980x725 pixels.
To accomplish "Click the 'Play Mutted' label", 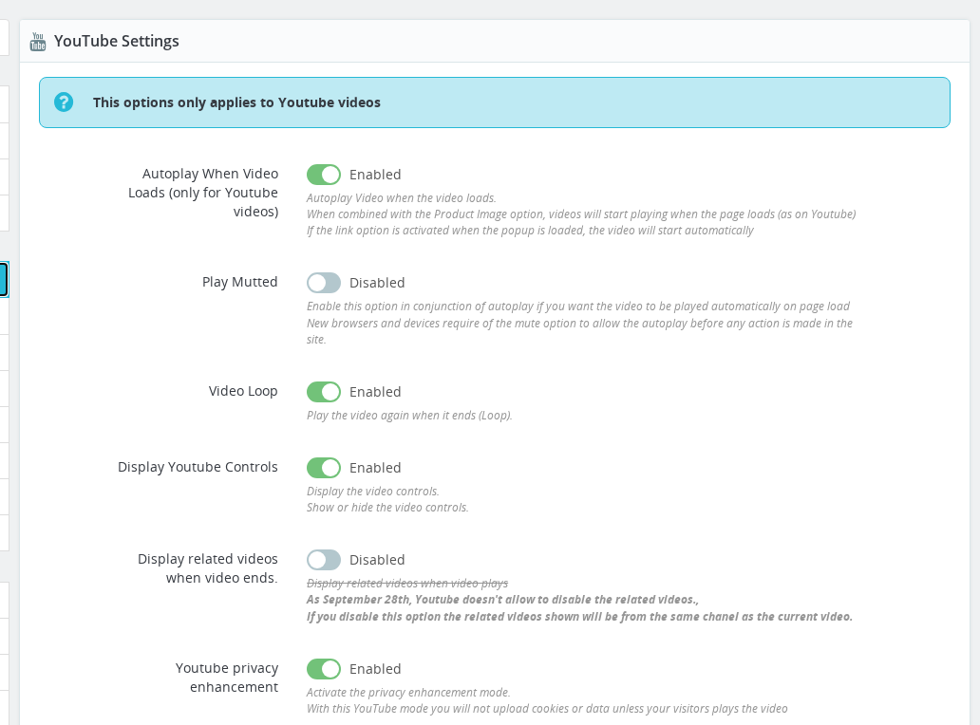I will tap(239, 282).
